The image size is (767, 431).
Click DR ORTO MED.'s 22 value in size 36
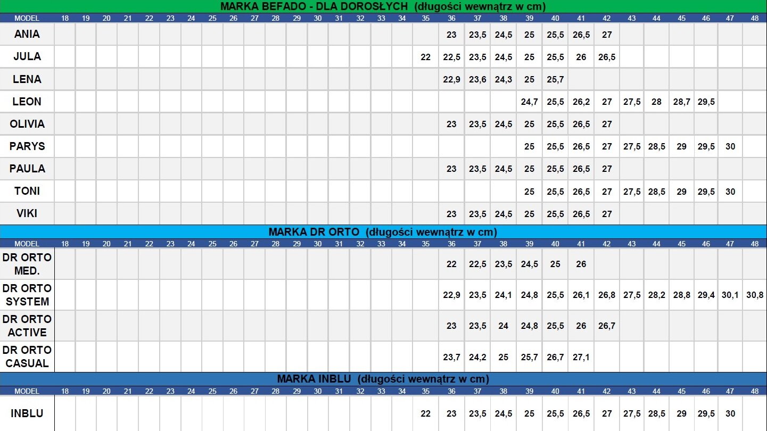[451, 264]
